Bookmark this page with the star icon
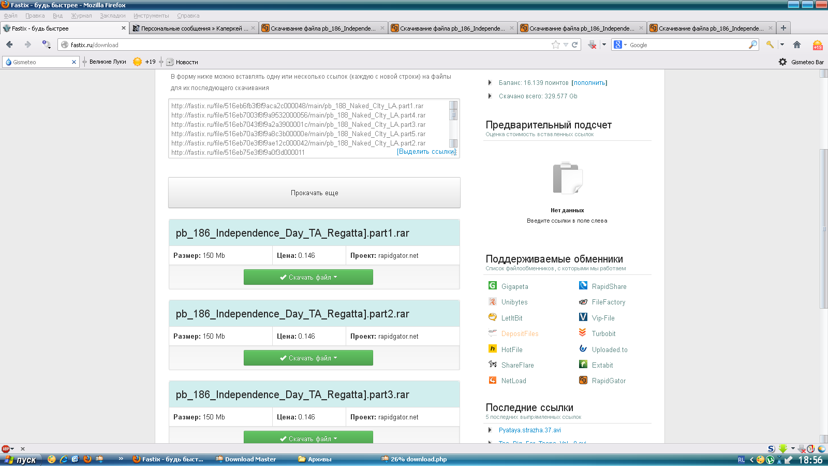The height and width of the screenshot is (466, 828). (x=556, y=45)
